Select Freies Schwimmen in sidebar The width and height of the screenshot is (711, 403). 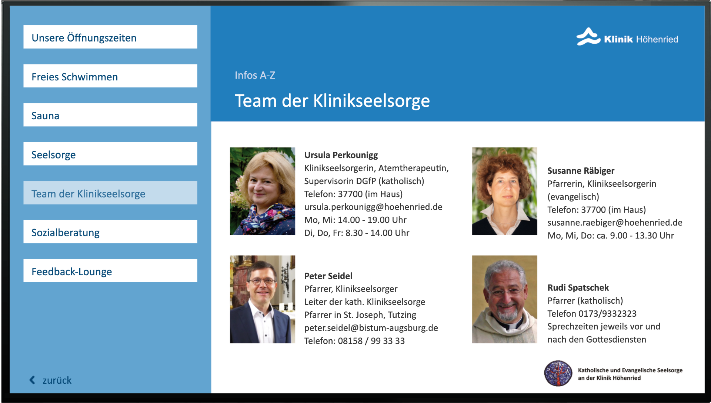coord(110,76)
